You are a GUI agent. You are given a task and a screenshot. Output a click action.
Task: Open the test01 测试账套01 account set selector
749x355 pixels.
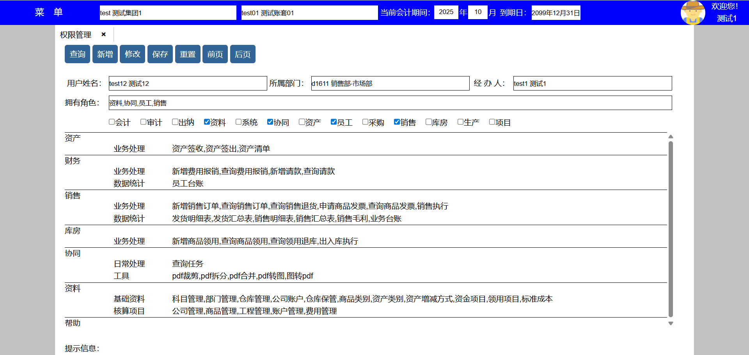click(309, 13)
